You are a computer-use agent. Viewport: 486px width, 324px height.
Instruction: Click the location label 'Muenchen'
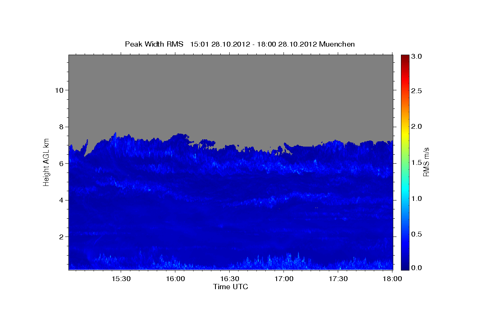coord(337,44)
